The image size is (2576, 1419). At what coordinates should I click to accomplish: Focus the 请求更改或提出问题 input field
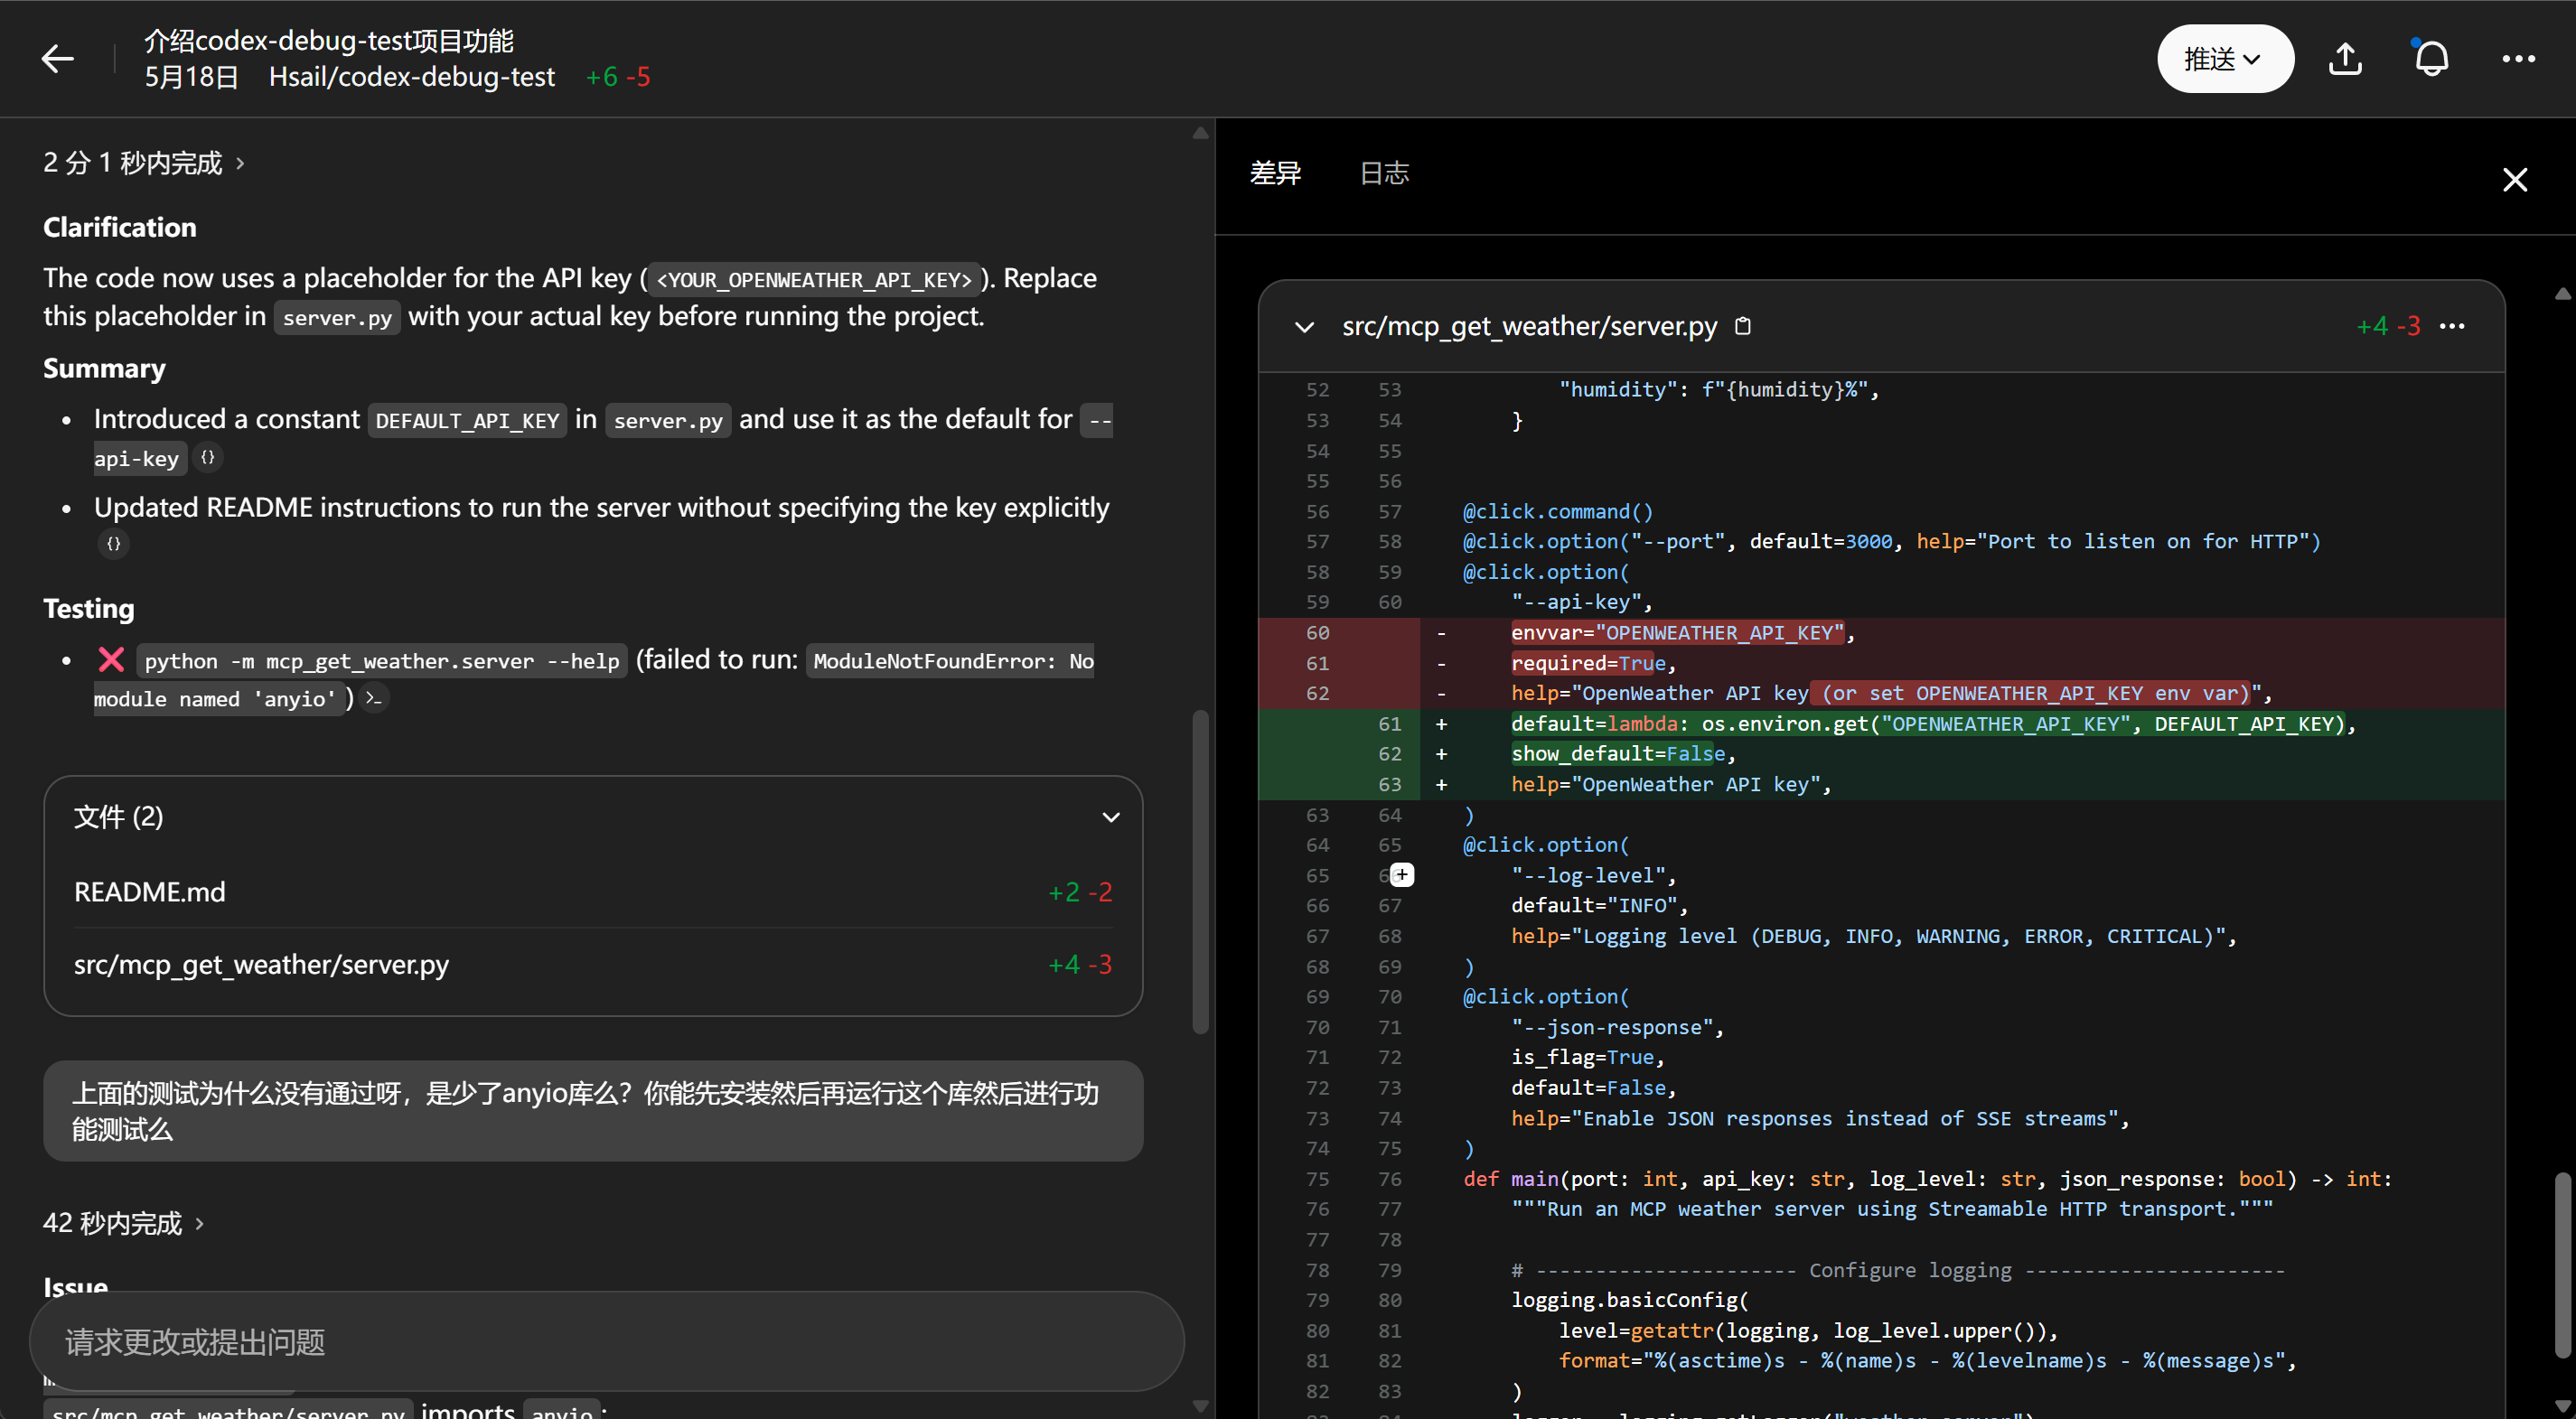click(606, 1341)
